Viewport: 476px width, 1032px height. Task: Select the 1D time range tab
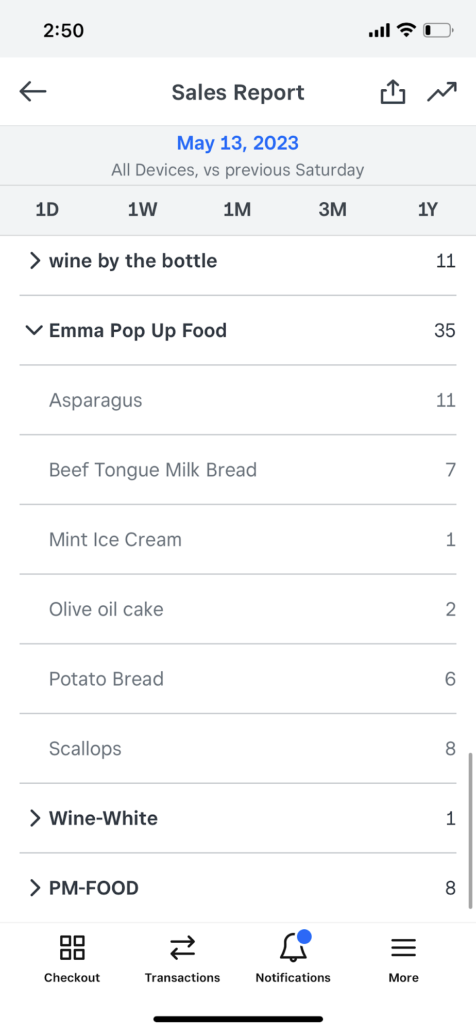47,209
